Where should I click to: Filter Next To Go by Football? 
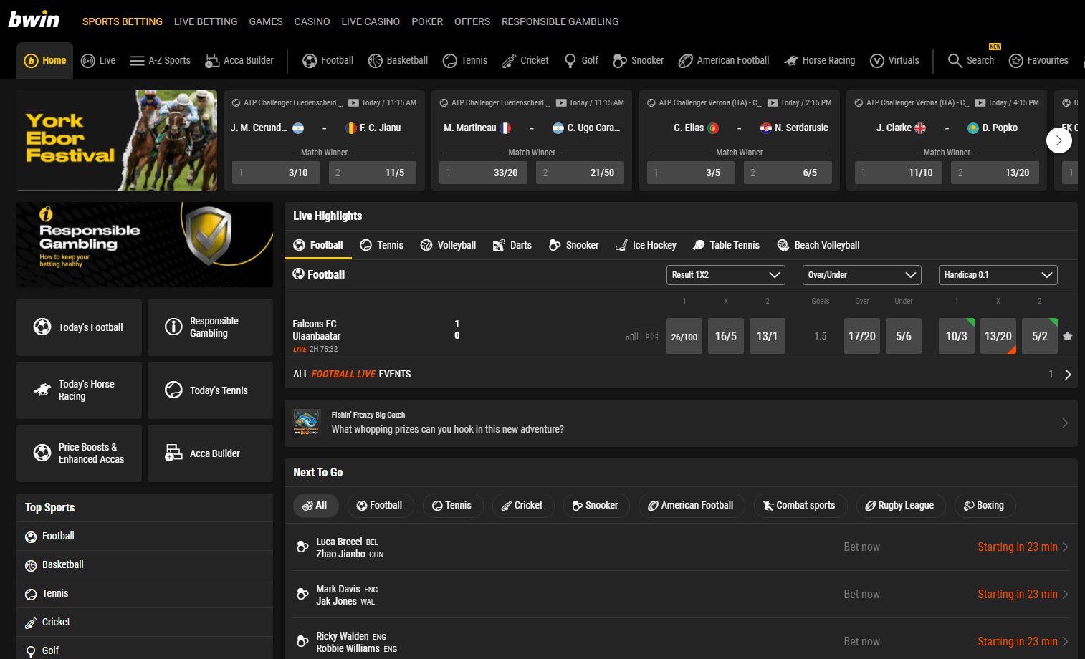380,506
